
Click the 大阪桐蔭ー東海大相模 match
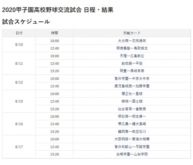(132, 139)
